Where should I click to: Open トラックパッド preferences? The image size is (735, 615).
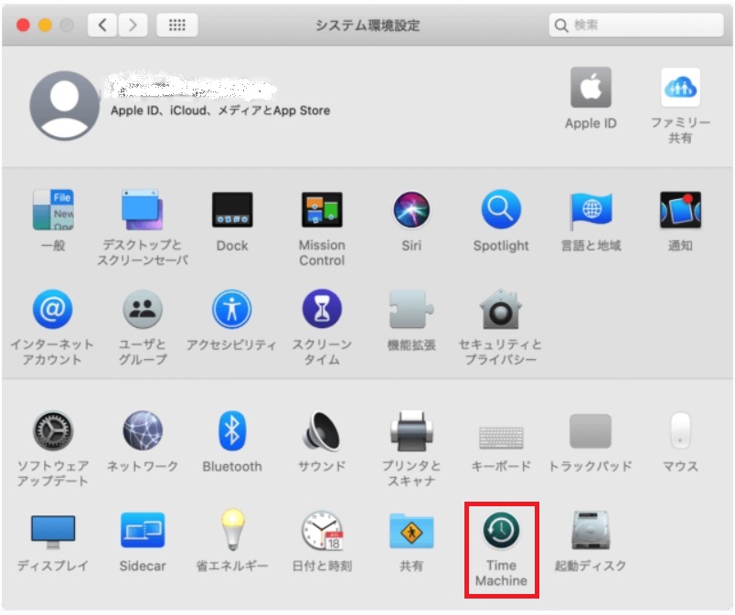[x=591, y=431]
